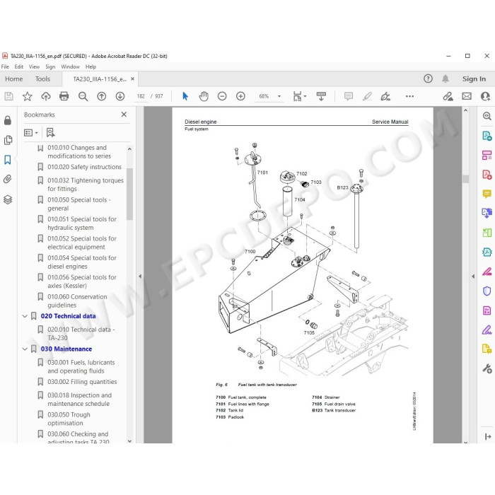495x495 pixels.
Task: Click the bookmarks panel vertical scrollbar thumb
Action: pyautogui.click(x=129, y=194)
